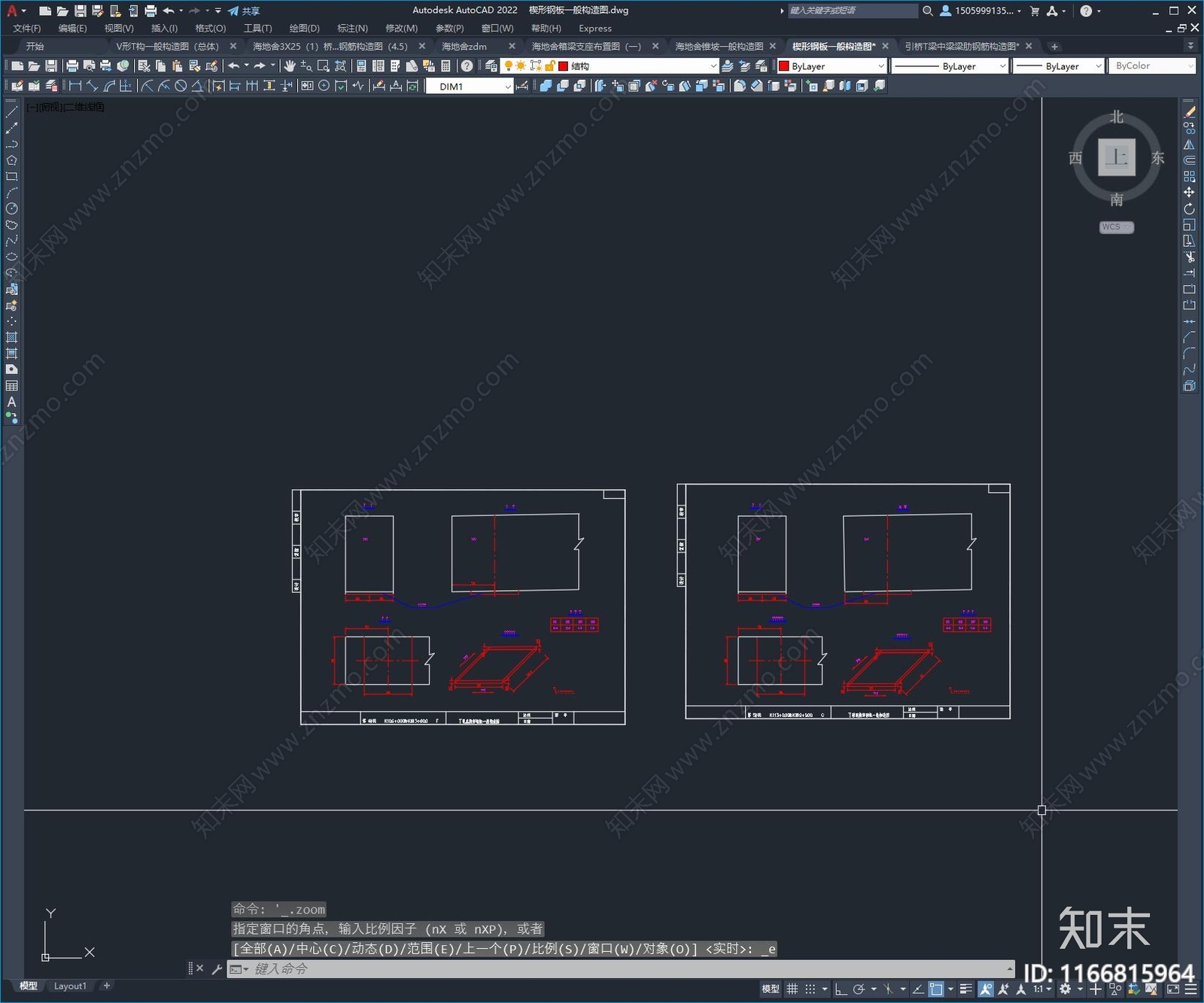The width and height of the screenshot is (1204, 1003).
Task: Open the Help question mark icon
Action: [467, 66]
